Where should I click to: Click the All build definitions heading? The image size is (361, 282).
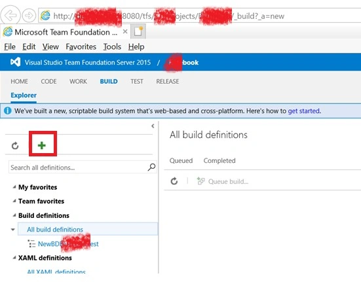click(208, 135)
